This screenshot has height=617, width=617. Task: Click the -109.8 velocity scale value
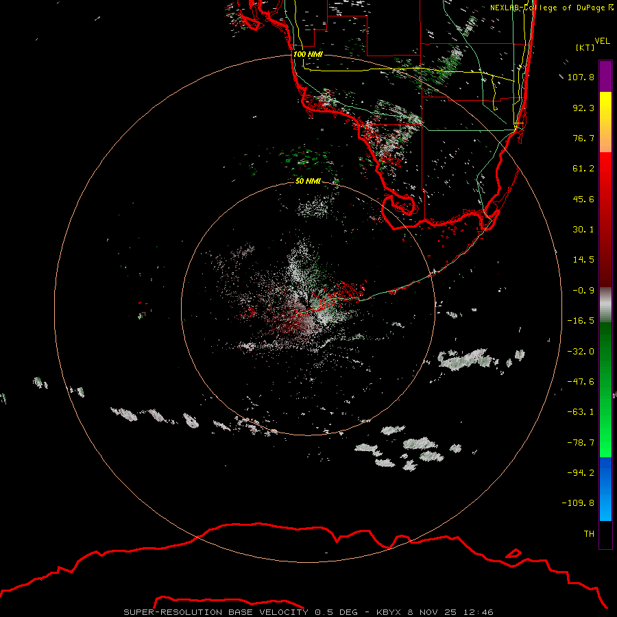(578, 503)
